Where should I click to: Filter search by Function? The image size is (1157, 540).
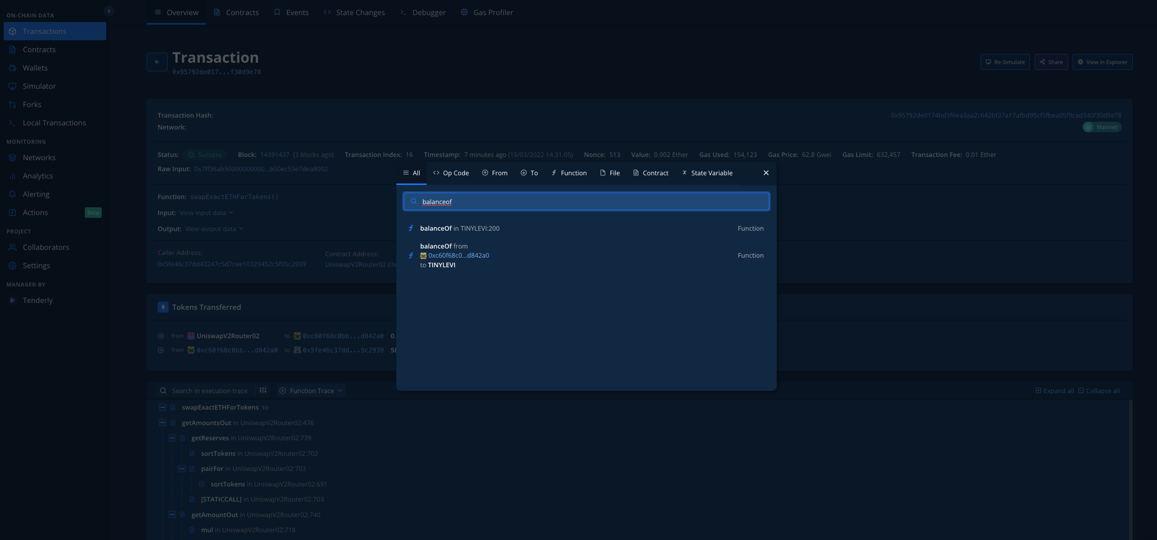(569, 173)
